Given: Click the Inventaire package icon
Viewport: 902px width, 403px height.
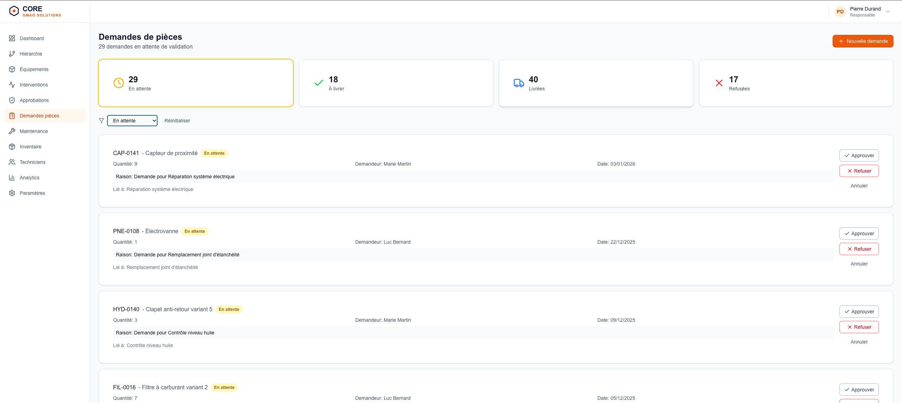Looking at the screenshot, I should pos(12,147).
